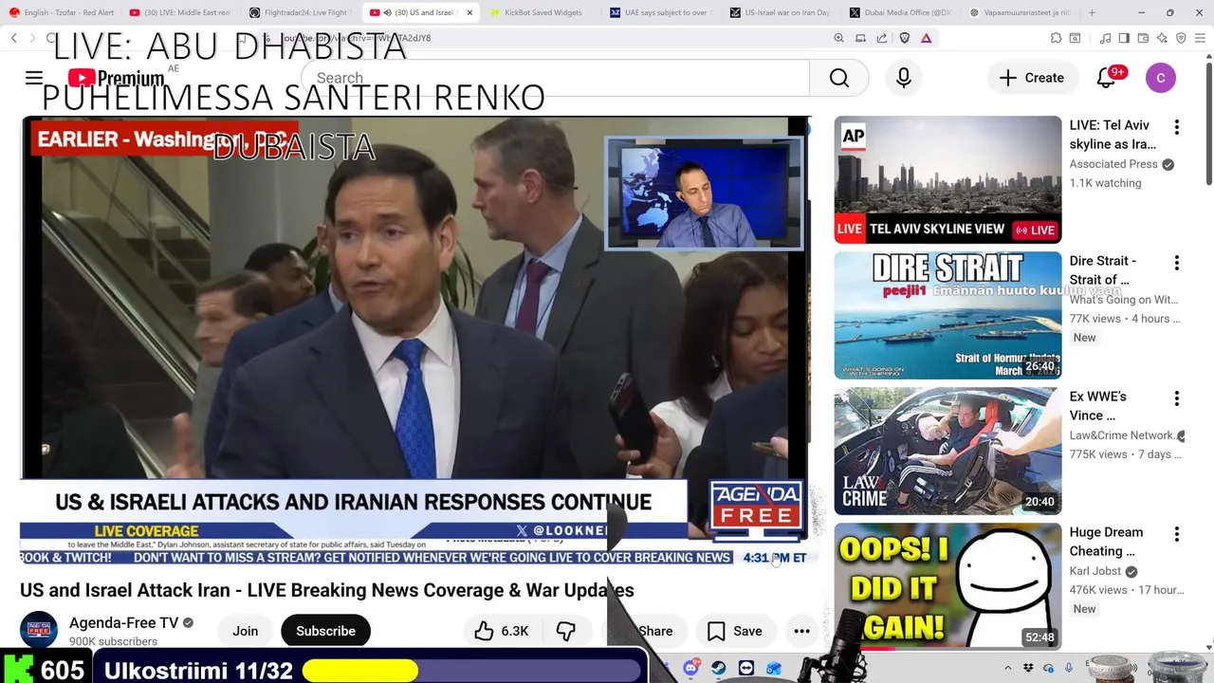Open options for Ex WWE's Vince video

[1176, 398]
